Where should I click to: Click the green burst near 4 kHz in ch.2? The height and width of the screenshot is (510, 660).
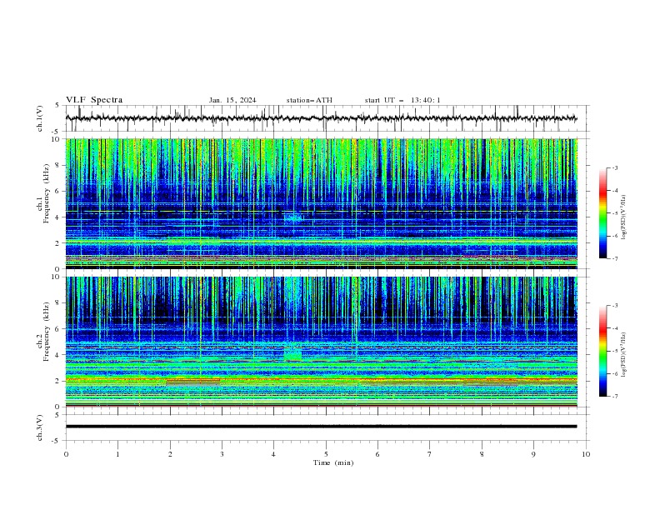pyautogui.click(x=292, y=352)
